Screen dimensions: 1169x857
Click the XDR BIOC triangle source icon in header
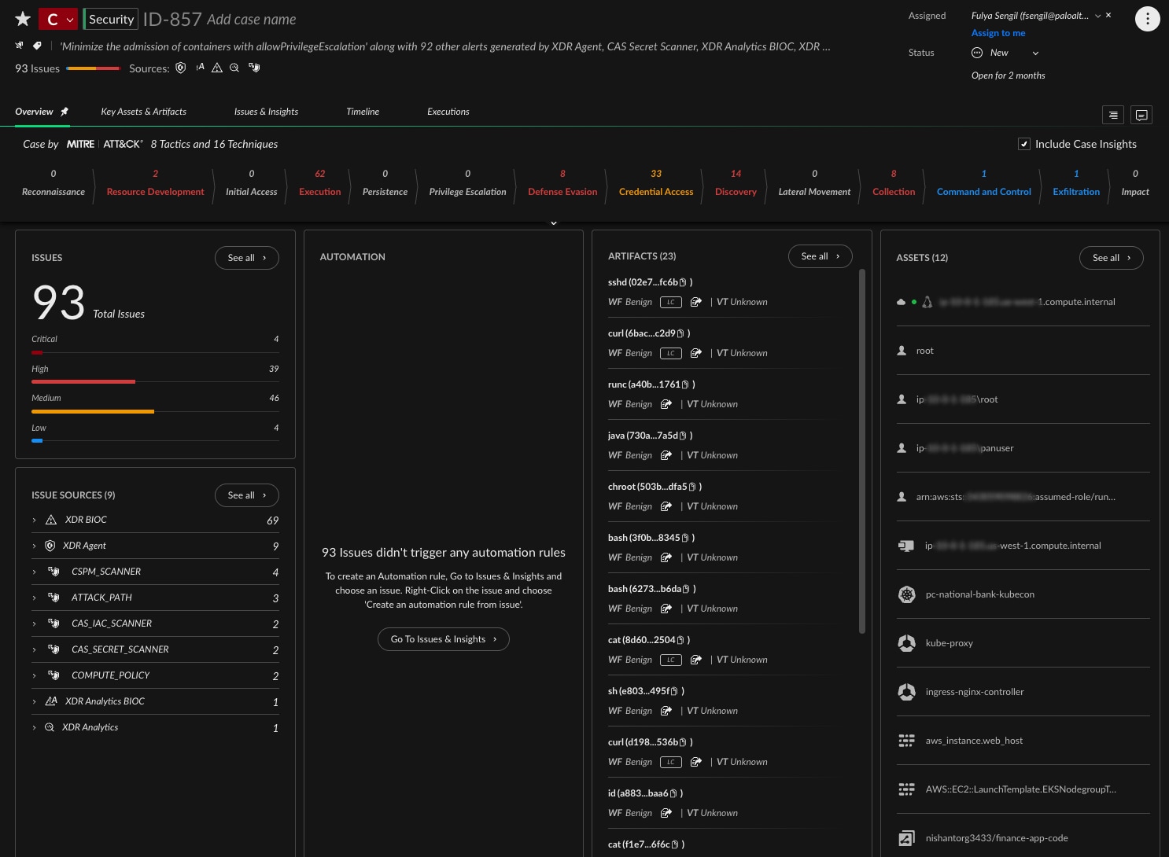pyautogui.click(x=217, y=68)
